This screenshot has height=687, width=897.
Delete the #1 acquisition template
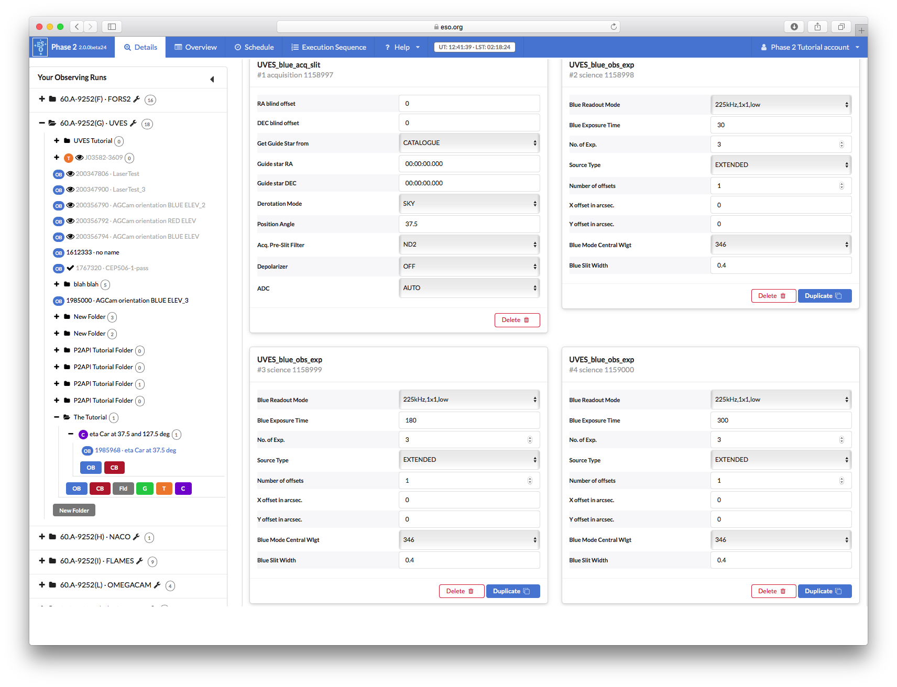(x=517, y=320)
